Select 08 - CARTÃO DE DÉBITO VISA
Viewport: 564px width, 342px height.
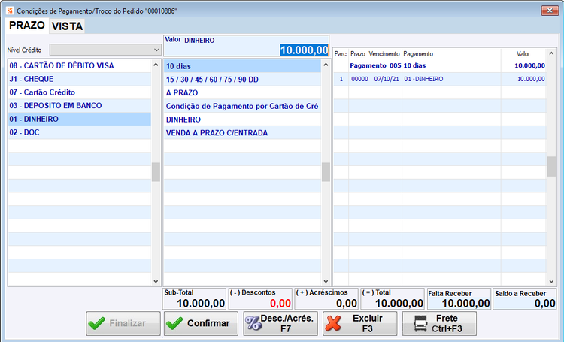point(80,65)
